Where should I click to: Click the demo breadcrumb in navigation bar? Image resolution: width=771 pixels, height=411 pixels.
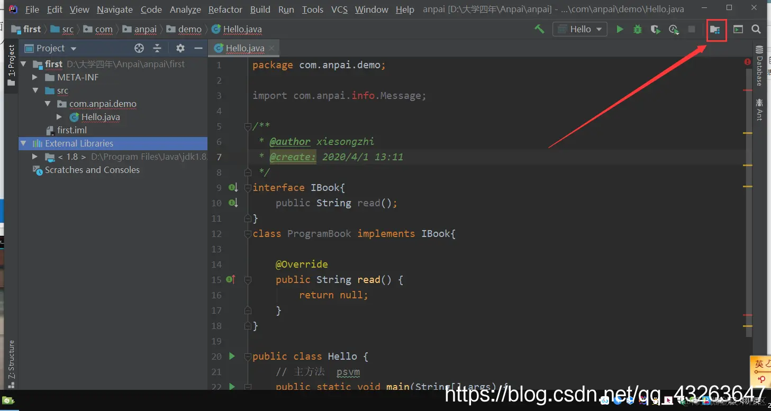coord(184,29)
